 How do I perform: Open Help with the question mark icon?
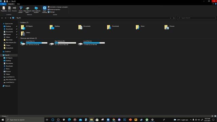216,4
